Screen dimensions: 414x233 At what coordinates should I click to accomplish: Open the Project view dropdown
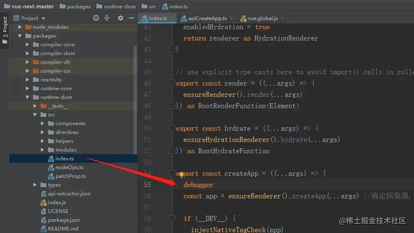[x=43, y=18]
